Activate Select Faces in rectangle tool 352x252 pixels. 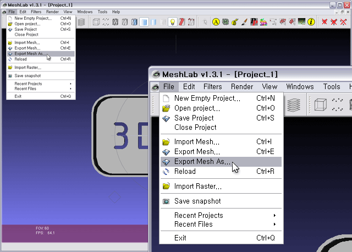(x=283, y=22)
